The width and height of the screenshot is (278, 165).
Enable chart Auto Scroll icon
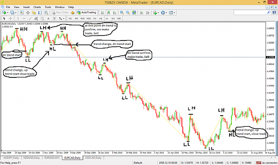(x=141, y=12)
